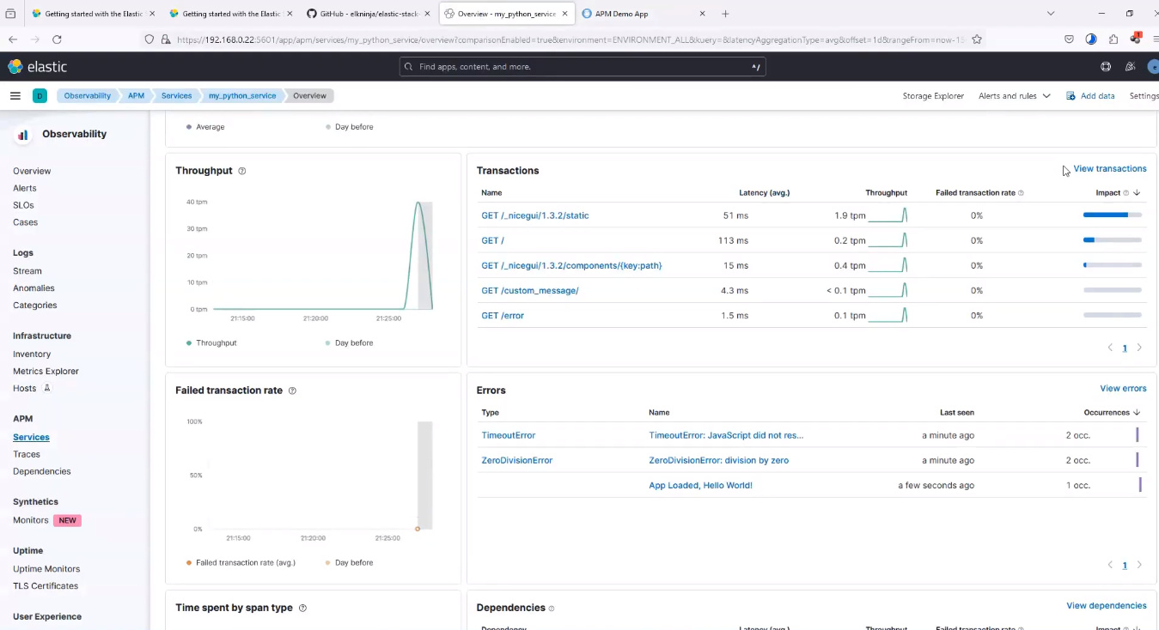Open the newsfeed celebration icon

click(x=1130, y=67)
